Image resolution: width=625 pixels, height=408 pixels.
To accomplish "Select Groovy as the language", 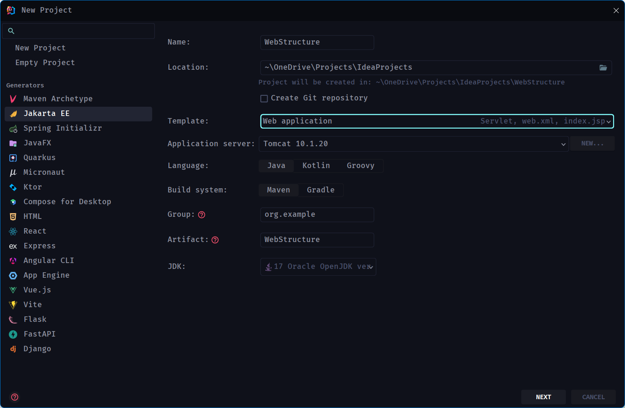I will click(360, 166).
